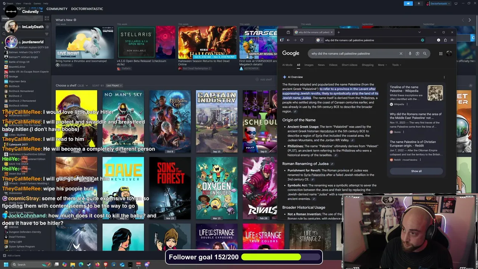The image size is (478, 269).
Task: Open Quora result three-dot menu
Action: tap(403, 132)
